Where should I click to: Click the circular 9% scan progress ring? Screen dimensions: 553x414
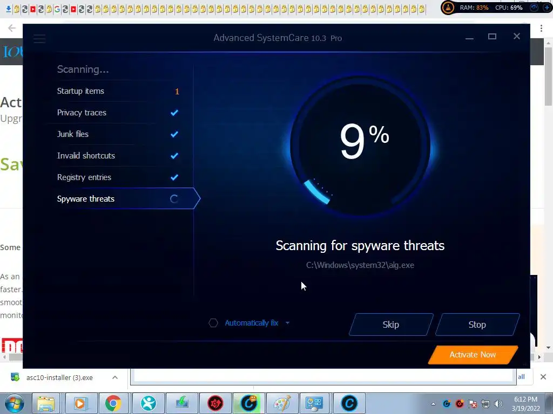coord(360,144)
